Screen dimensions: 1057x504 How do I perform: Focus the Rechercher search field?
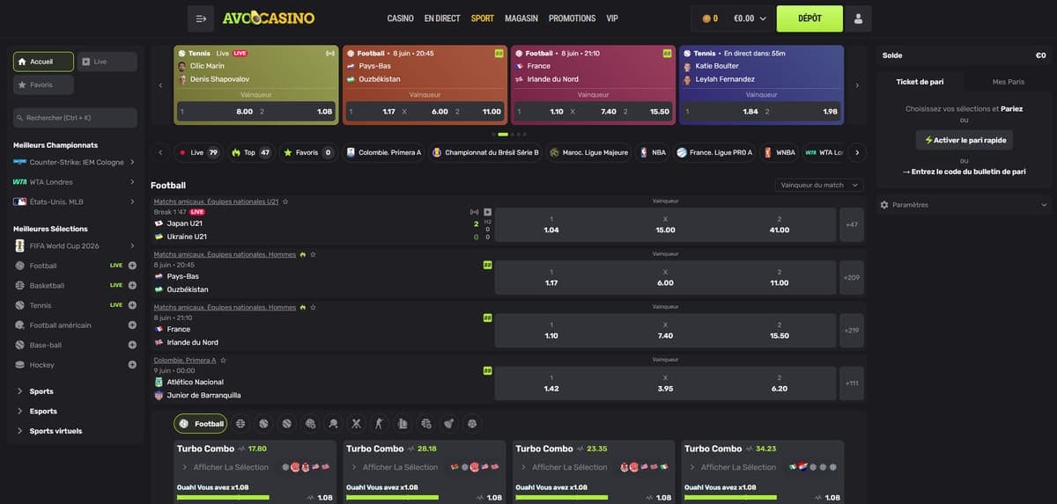click(75, 118)
